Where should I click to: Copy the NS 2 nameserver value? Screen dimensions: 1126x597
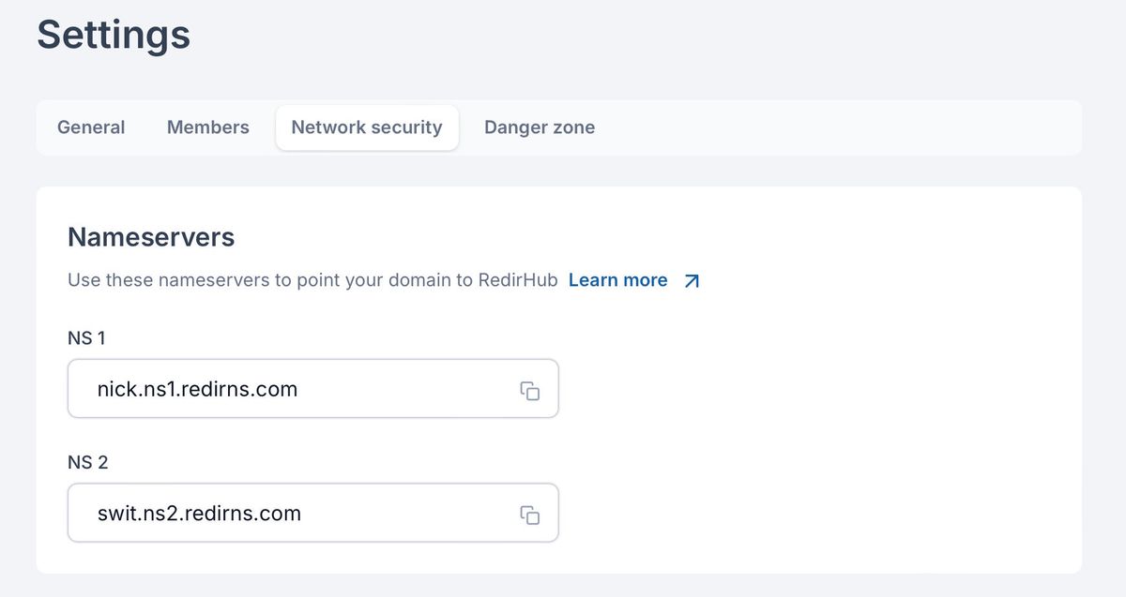530,515
